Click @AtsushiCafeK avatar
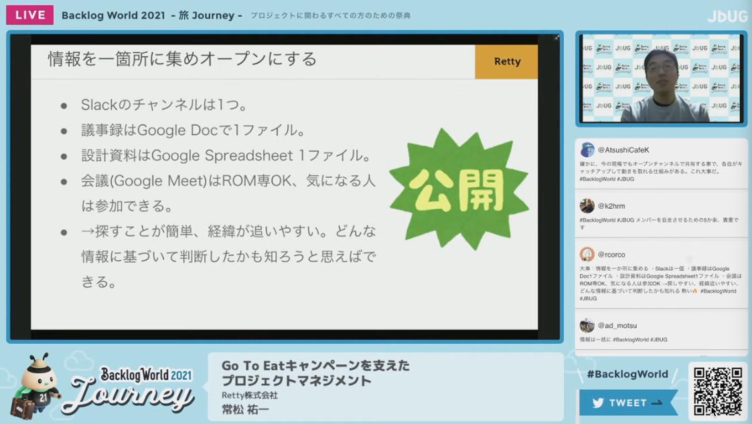This screenshot has width=752, height=424. tap(587, 150)
